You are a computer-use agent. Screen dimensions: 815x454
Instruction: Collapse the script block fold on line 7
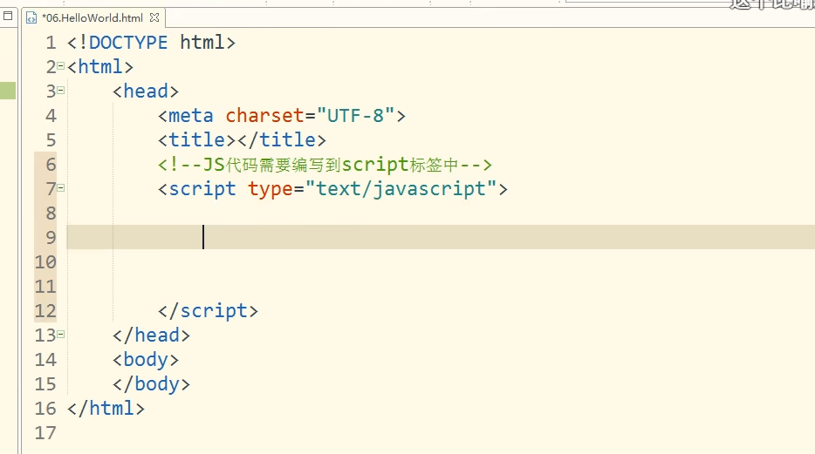(x=60, y=188)
